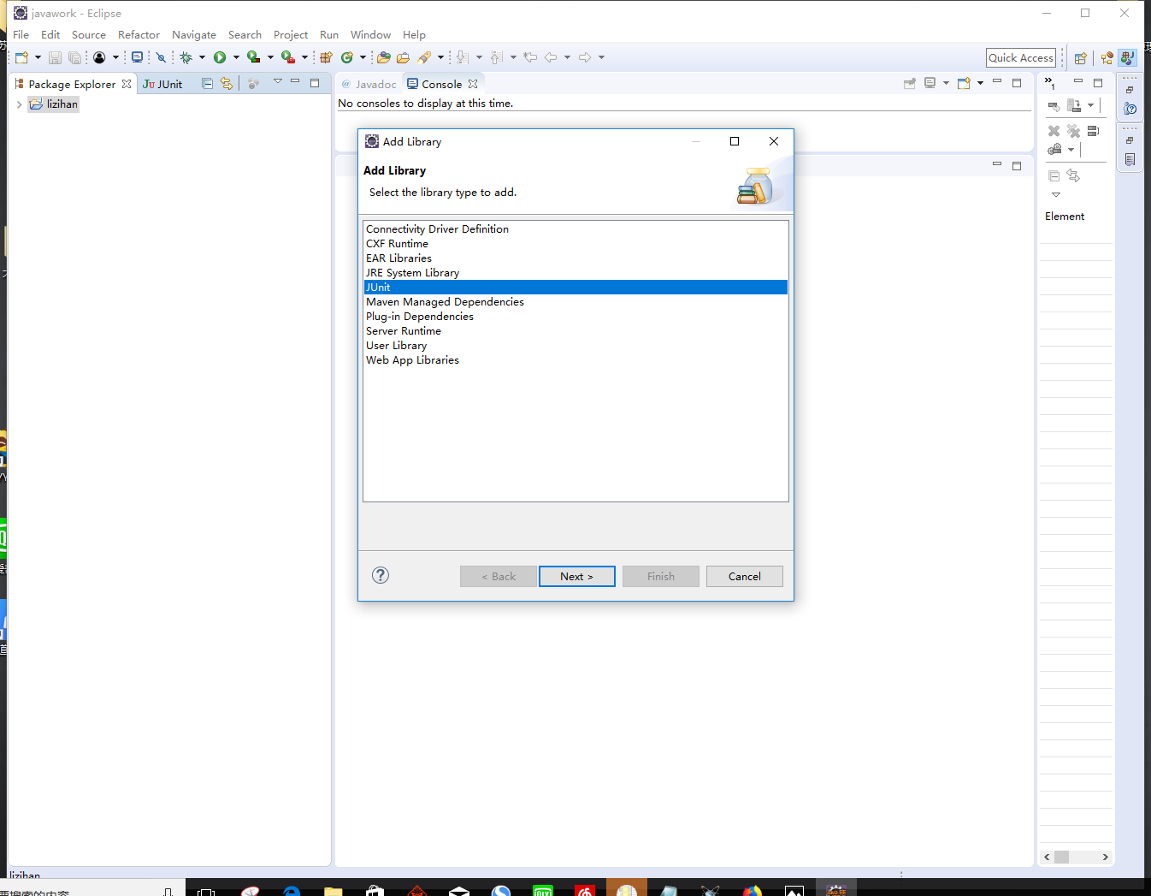The height and width of the screenshot is (896, 1151).
Task: Click the disabled Finish button
Action: point(661,576)
